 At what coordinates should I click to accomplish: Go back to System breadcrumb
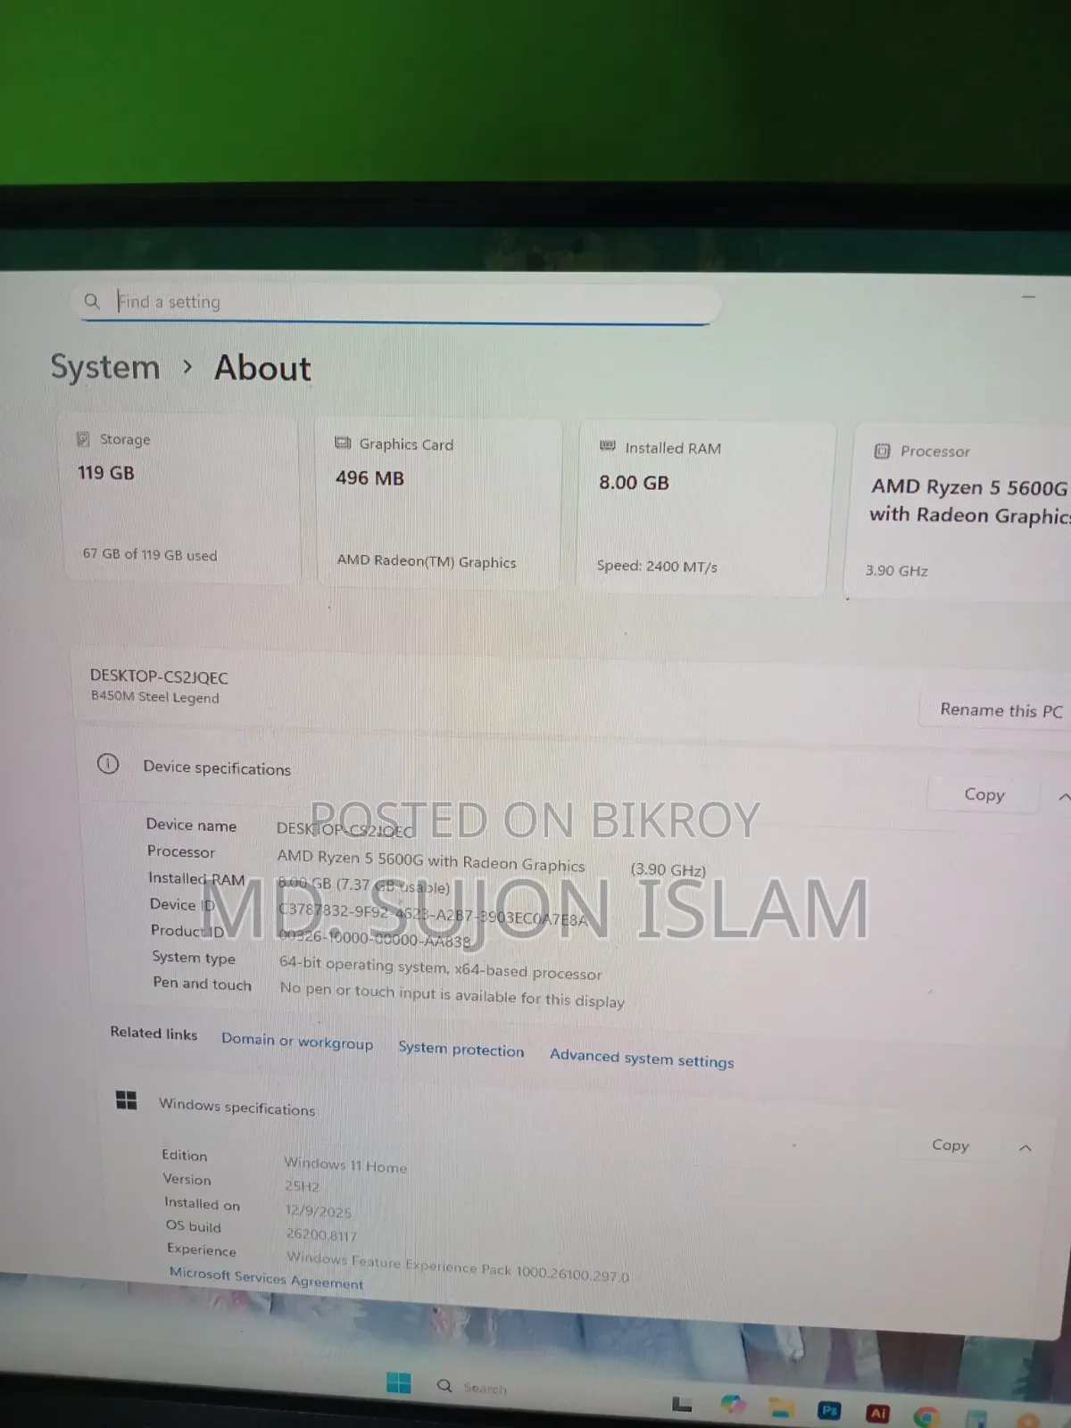pyautogui.click(x=105, y=367)
